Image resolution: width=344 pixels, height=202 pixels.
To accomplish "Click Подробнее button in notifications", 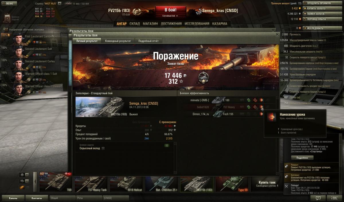I will point(302,158).
